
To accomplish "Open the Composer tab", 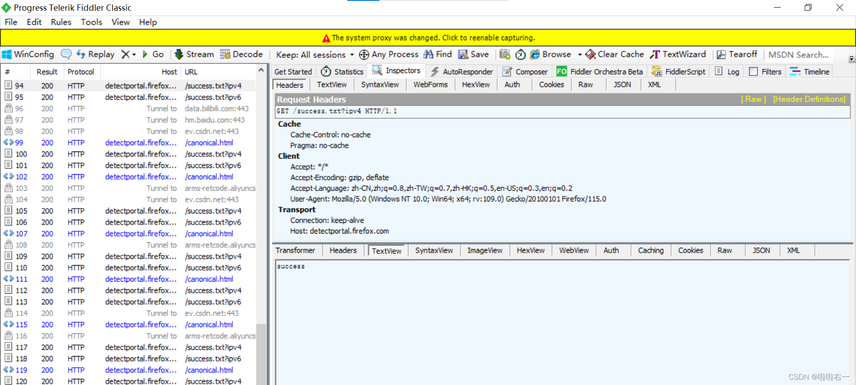I will 525,72.
